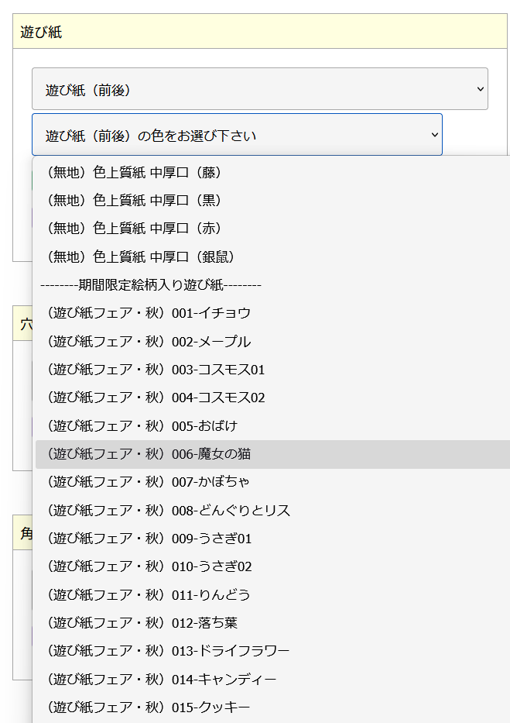The height and width of the screenshot is (723, 510).
Task: Choose 012-落ち葉 endpaper option
Action: pyautogui.click(x=142, y=623)
